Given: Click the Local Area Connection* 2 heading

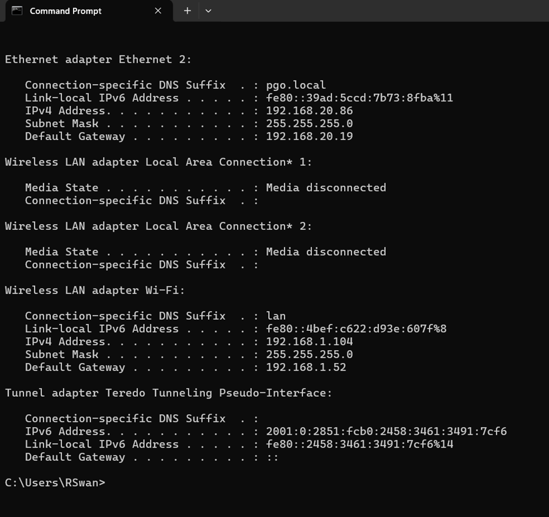Looking at the screenshot, I should (158, 226).
